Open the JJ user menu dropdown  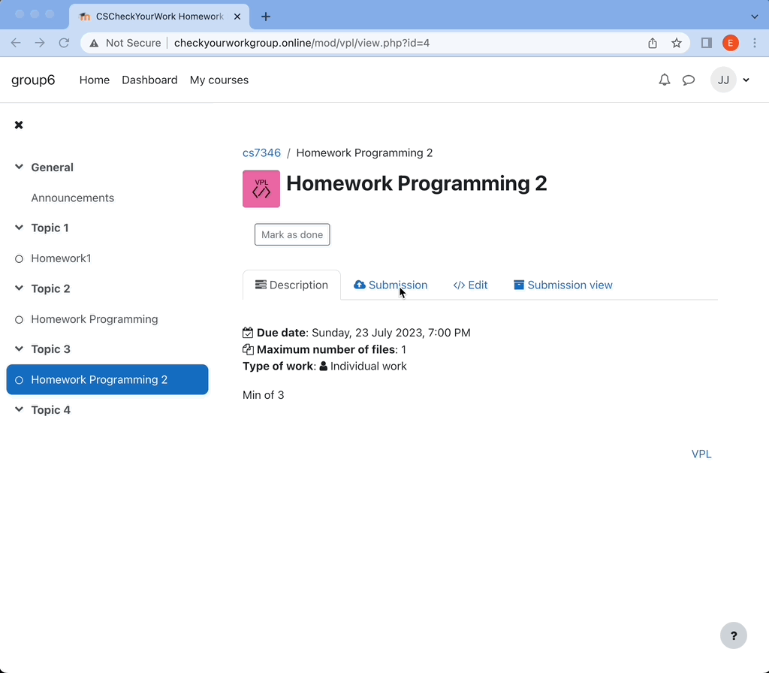point(731,80)
